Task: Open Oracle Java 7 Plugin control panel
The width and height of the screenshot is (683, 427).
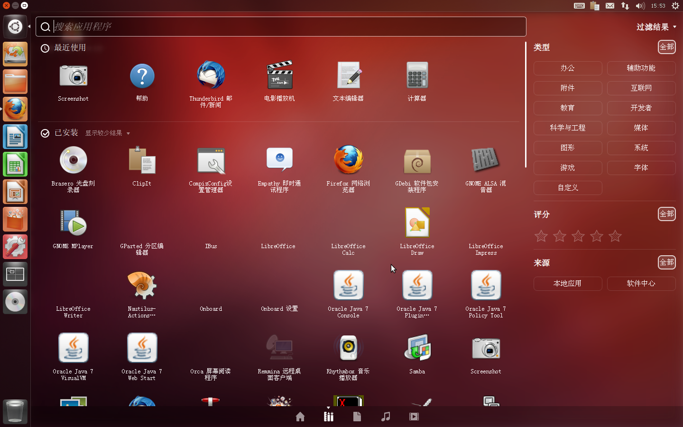Action: [417, 294]
